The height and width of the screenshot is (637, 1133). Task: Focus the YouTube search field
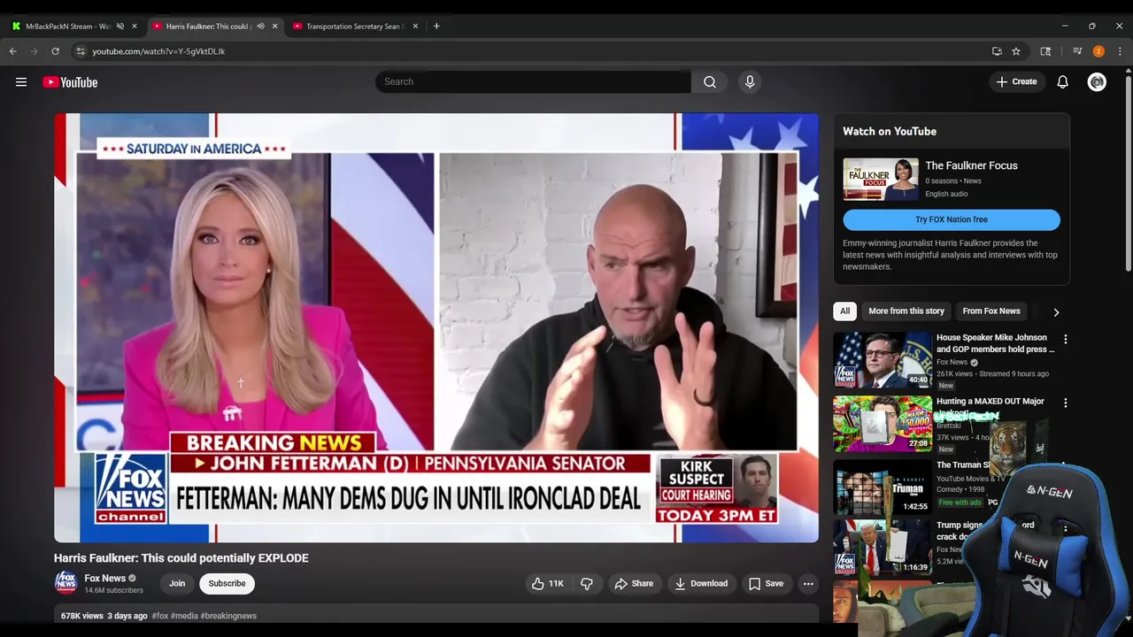(533, 81)
